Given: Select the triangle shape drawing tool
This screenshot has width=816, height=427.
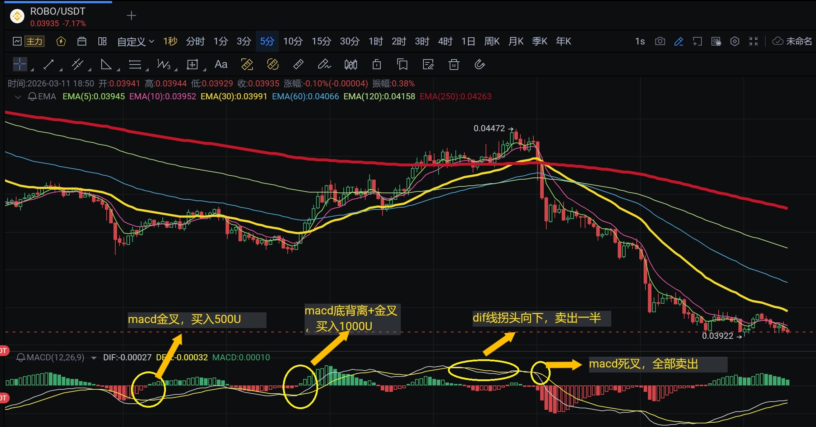Looking at the screenshot, I should pyautogui.click(x=106, y=65).
